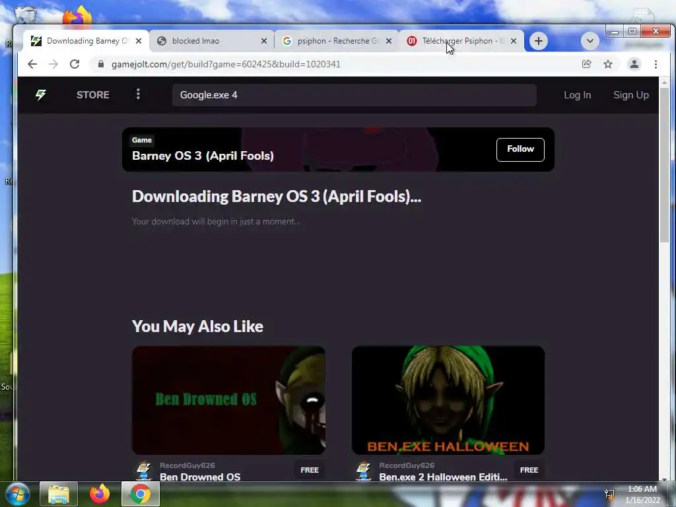
Task: Click the padlock site info icon
Action: (101, 64)
